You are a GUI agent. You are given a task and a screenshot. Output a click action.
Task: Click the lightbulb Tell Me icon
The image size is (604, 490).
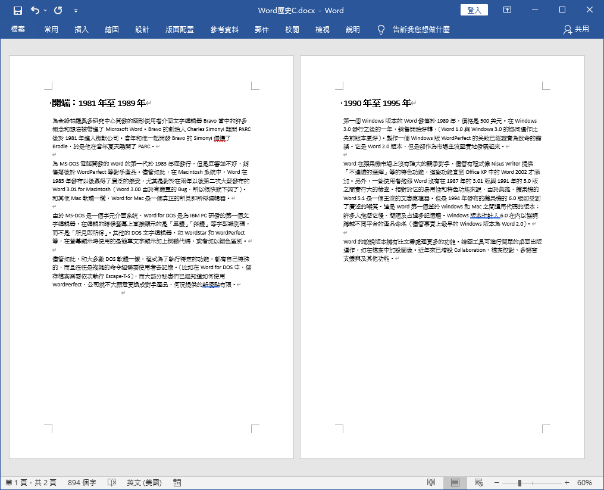(381, 30)
